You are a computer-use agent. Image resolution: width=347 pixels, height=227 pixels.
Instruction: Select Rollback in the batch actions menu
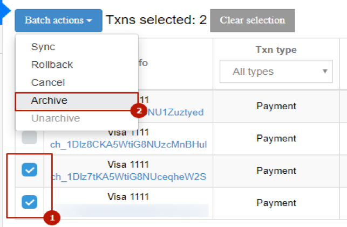click(x=52, y=65)
